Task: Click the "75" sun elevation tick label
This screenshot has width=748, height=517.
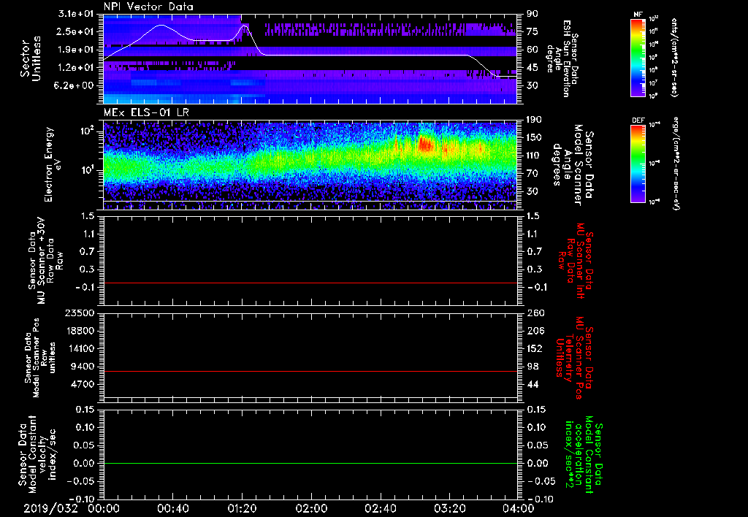Action: coord(532,31)
